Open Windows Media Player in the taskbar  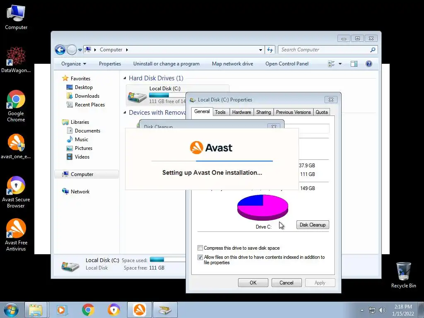point(61,310)
